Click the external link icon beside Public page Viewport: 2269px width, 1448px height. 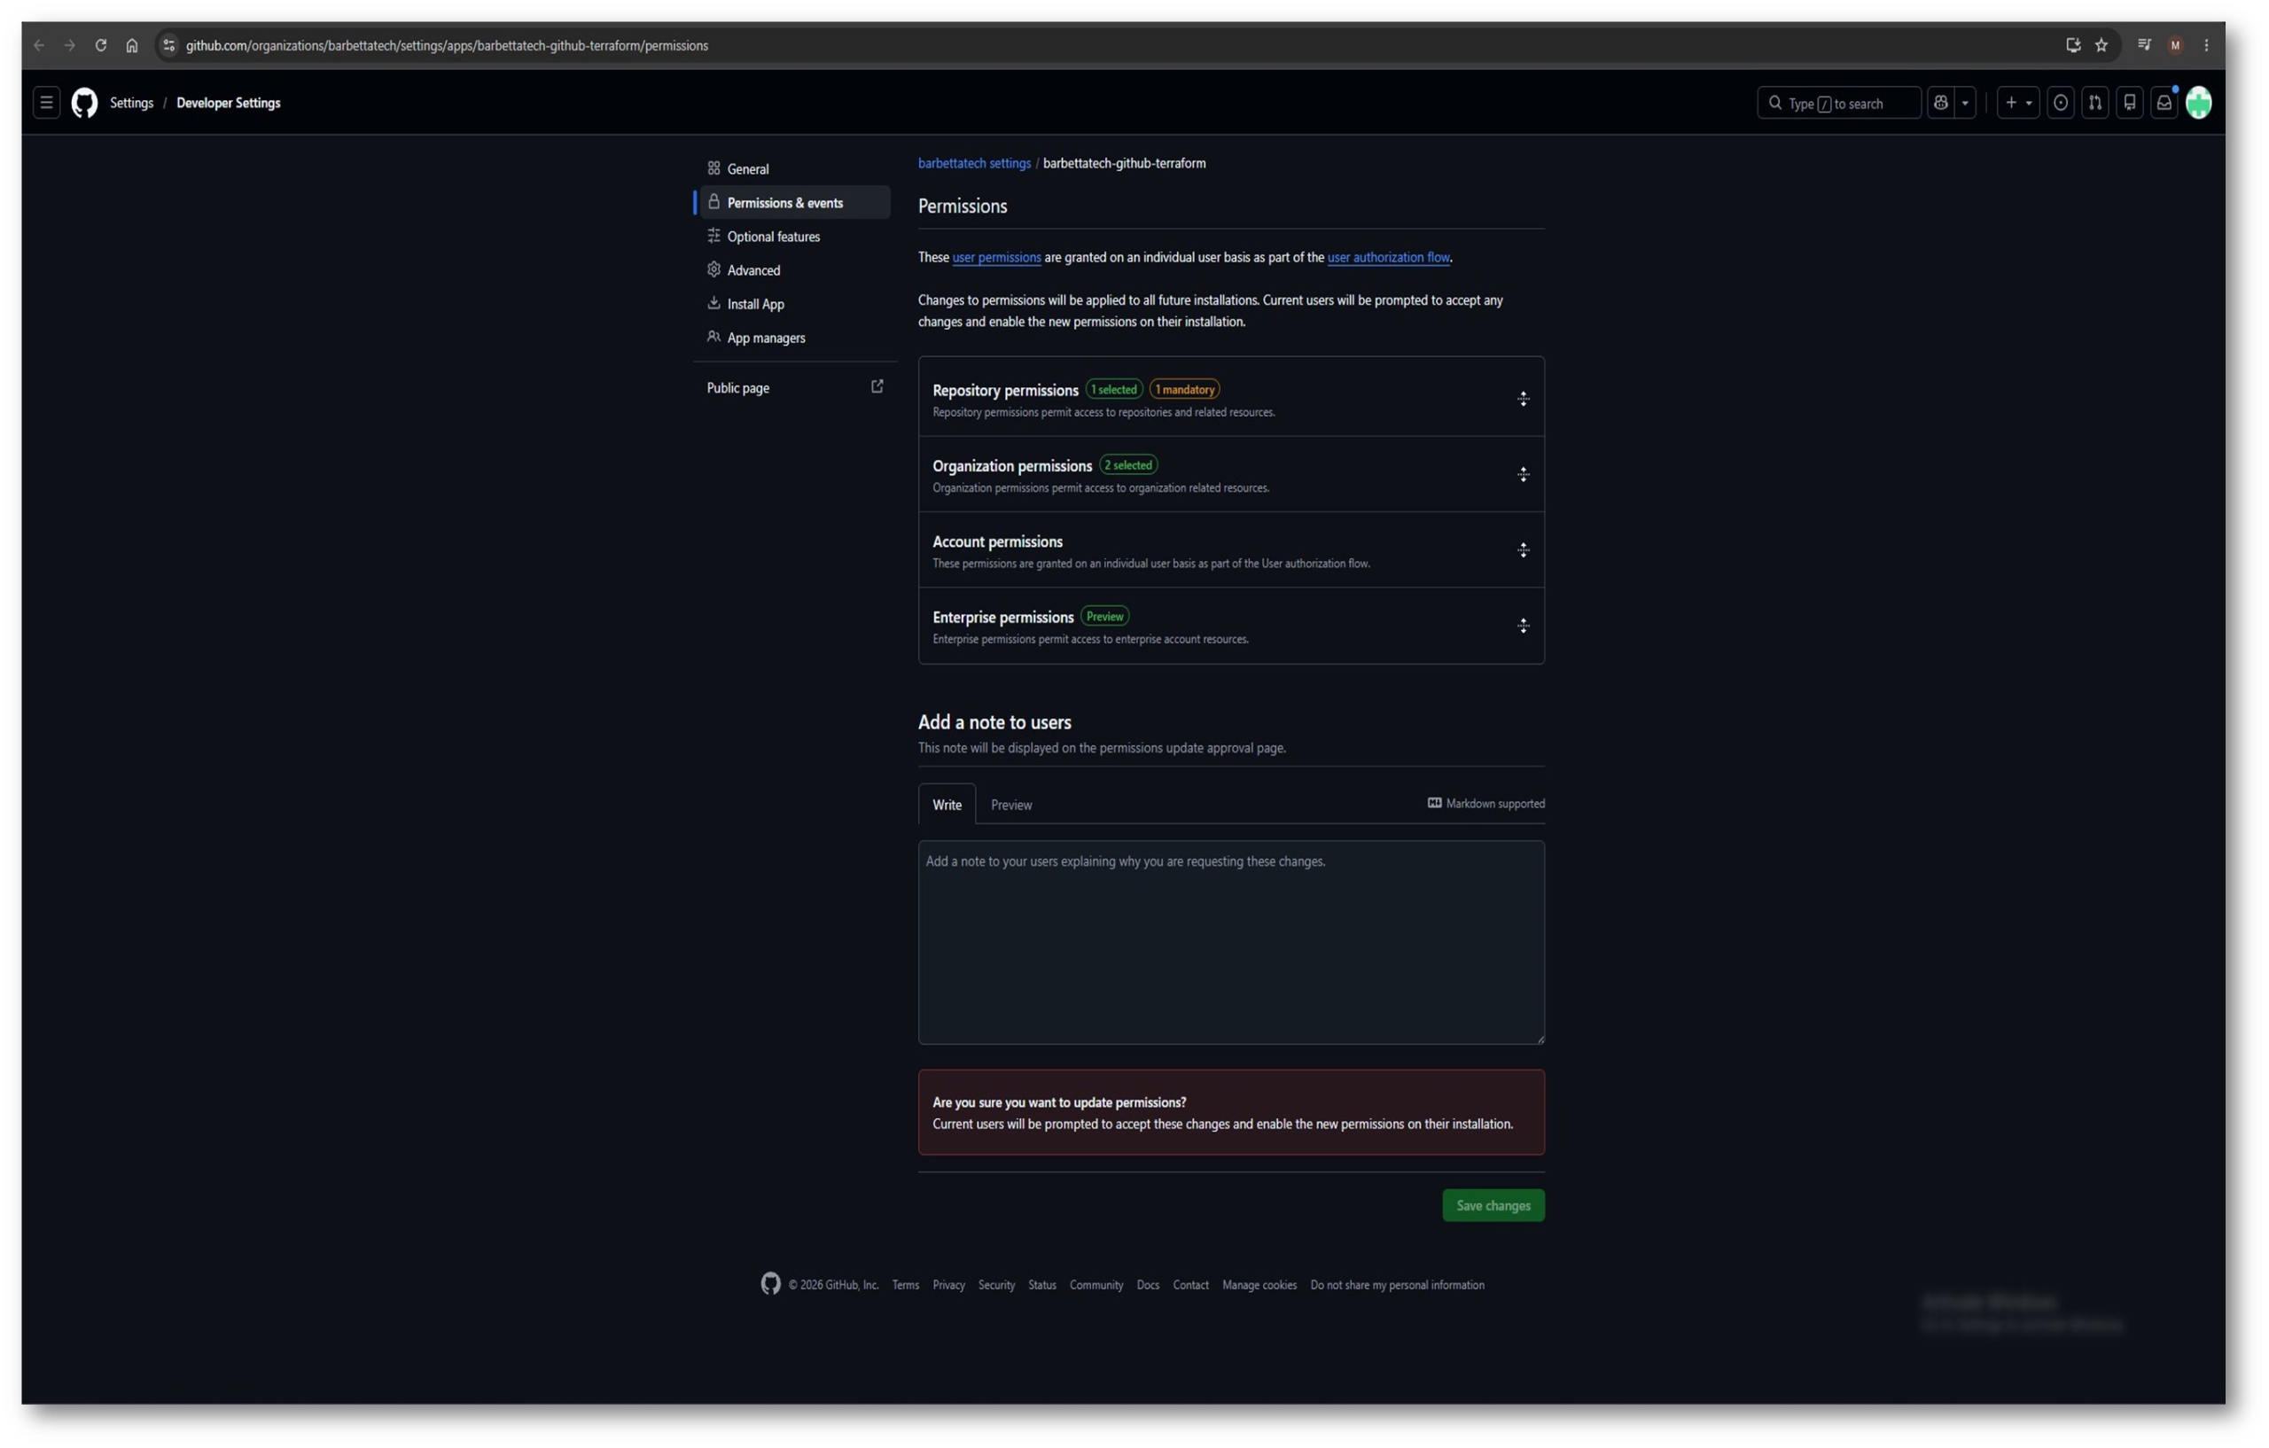pos(877,387)
